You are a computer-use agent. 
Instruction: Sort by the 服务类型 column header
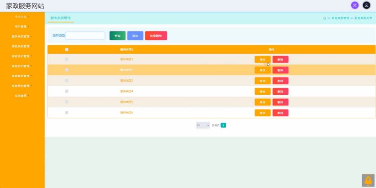point(127,50)
